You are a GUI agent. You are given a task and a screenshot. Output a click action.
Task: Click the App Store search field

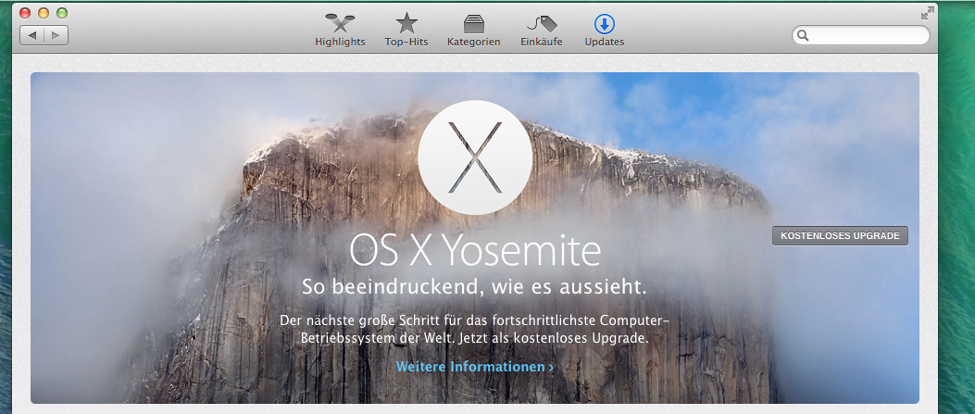[x=860, y=35]
